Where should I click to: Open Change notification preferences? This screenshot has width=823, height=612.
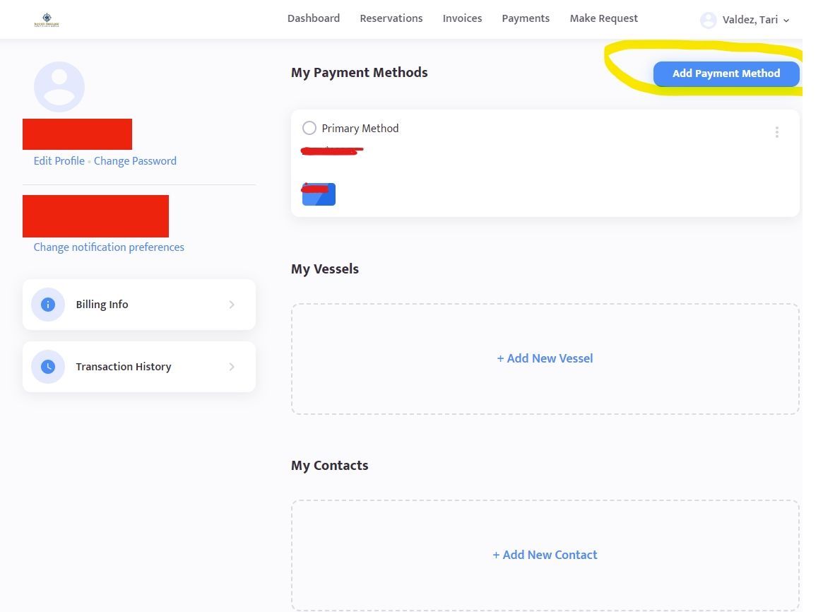click(x=109, y=247)
